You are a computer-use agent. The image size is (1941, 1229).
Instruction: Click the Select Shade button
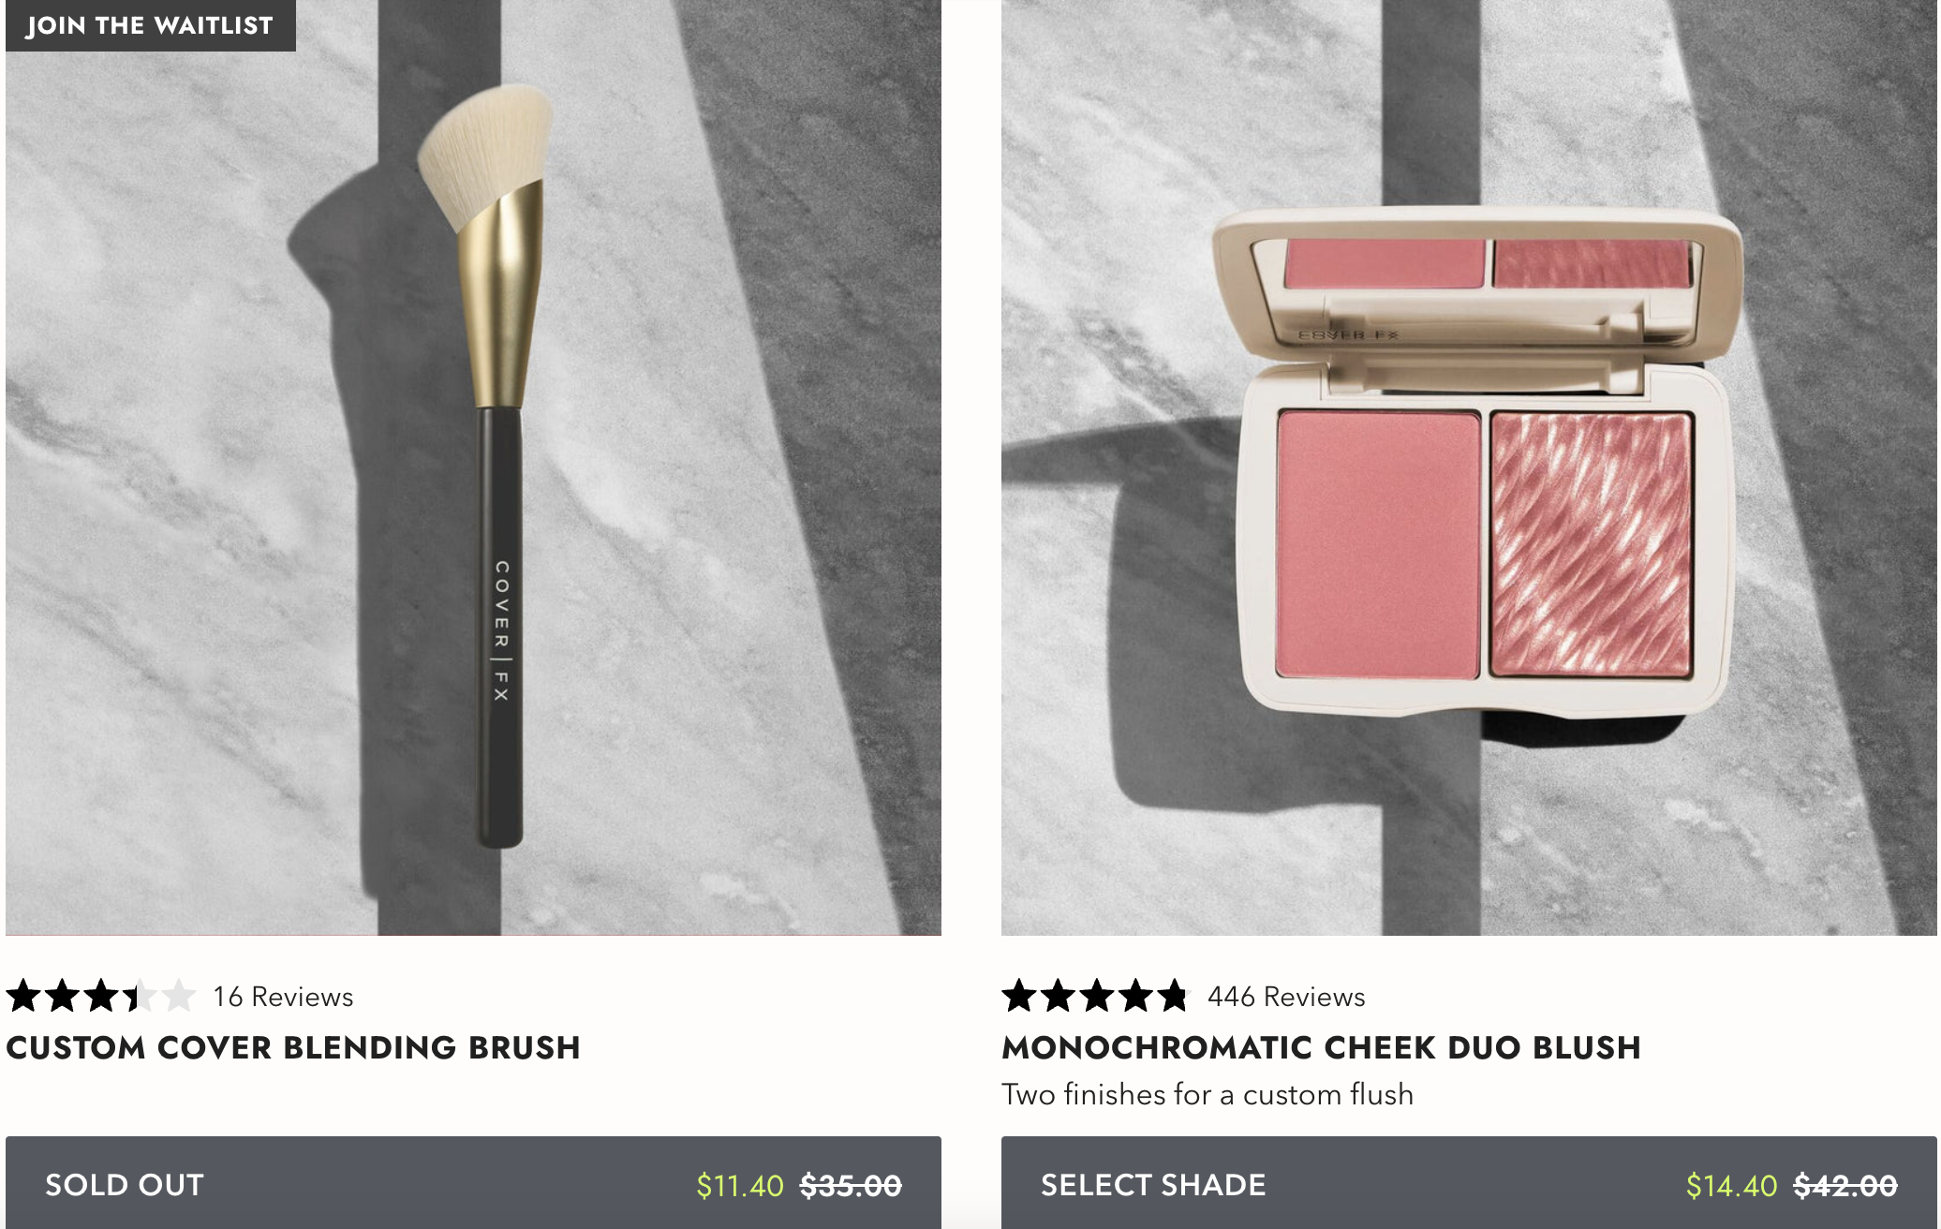click(1469, 1183)
